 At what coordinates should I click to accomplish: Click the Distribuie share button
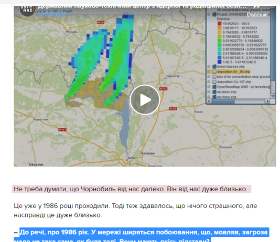point(257,15)
